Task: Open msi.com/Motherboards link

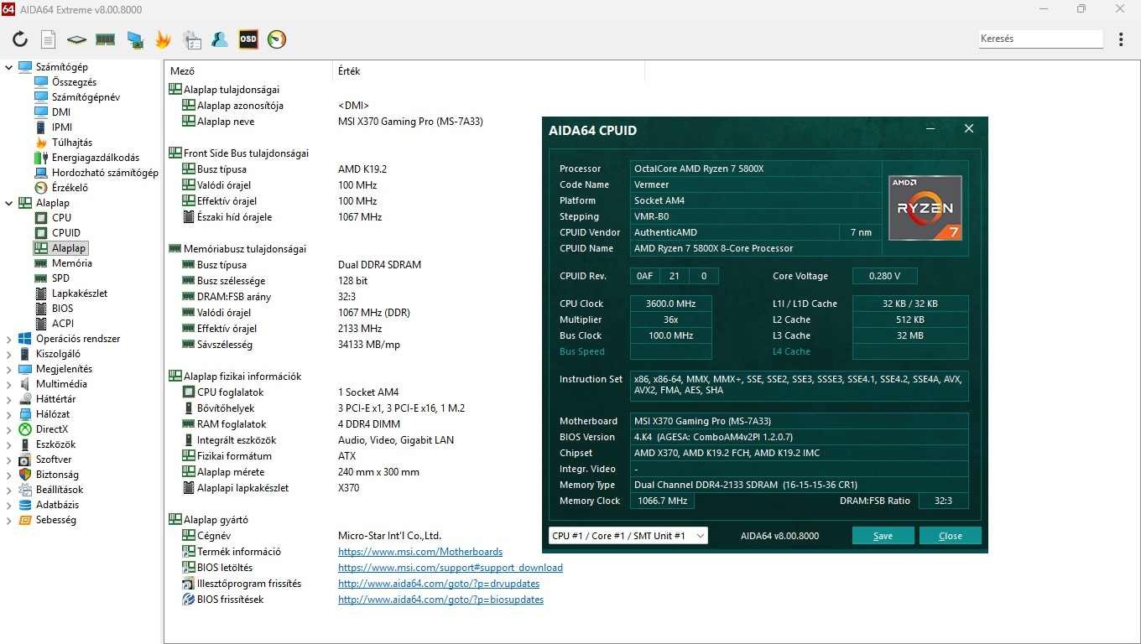Action: [420, 552]
